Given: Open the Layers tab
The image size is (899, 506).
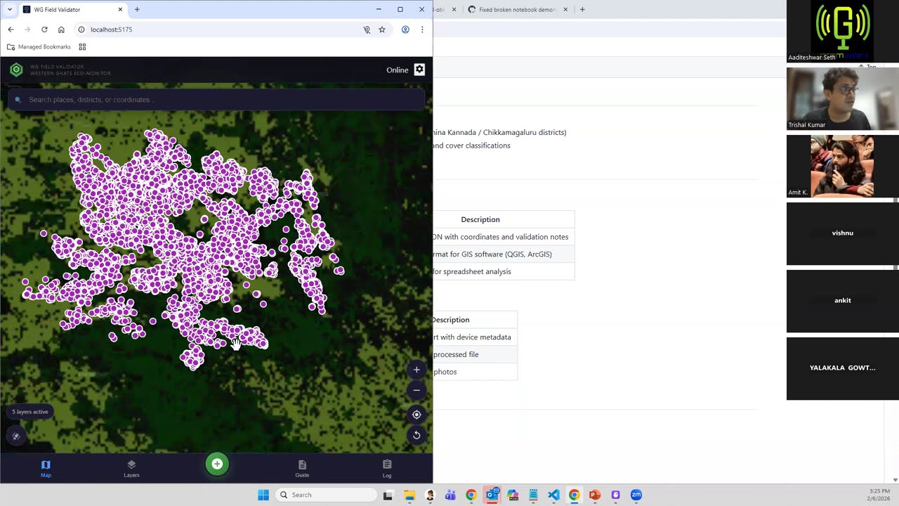Looking at the screenshot, I should click(x=131, y=469).
